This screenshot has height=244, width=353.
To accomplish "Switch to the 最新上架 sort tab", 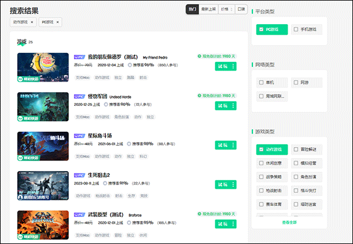I will pyautogui.click(x=208, y=9).
